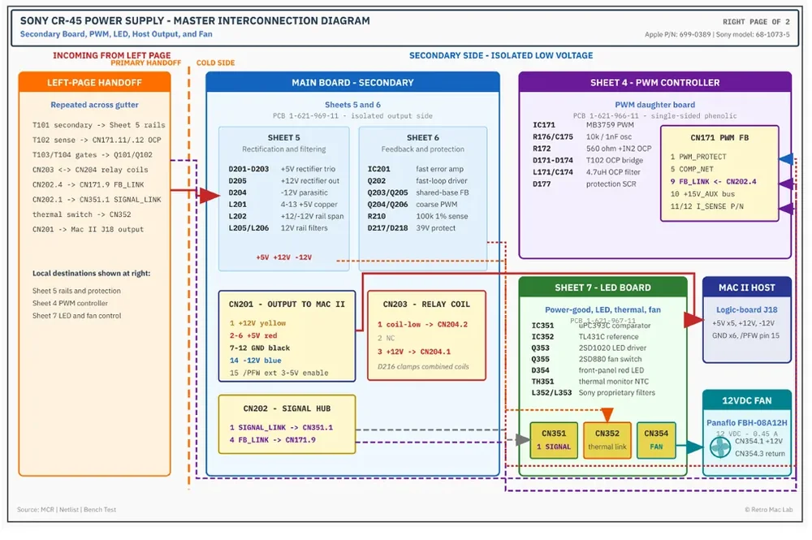
Task: Click 'L205/L206' component label
Action: click(x=248, y=228)
